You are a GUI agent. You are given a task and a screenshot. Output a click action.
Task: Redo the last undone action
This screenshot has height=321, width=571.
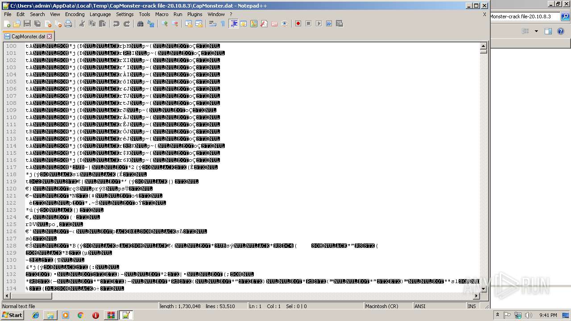(127, 24)
